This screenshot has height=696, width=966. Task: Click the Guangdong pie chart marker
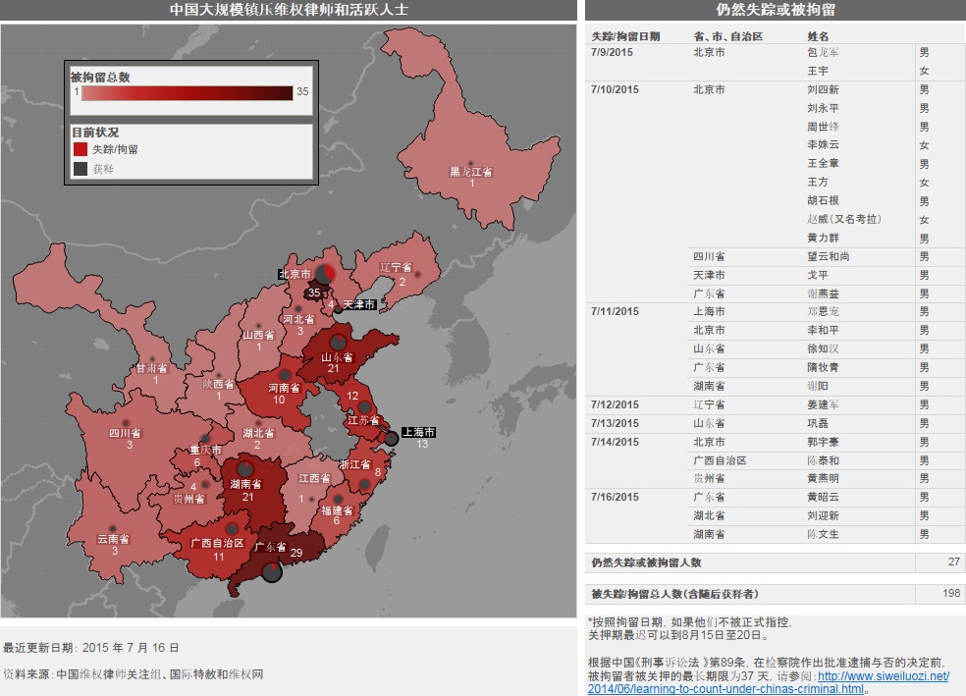coord(272,571)
